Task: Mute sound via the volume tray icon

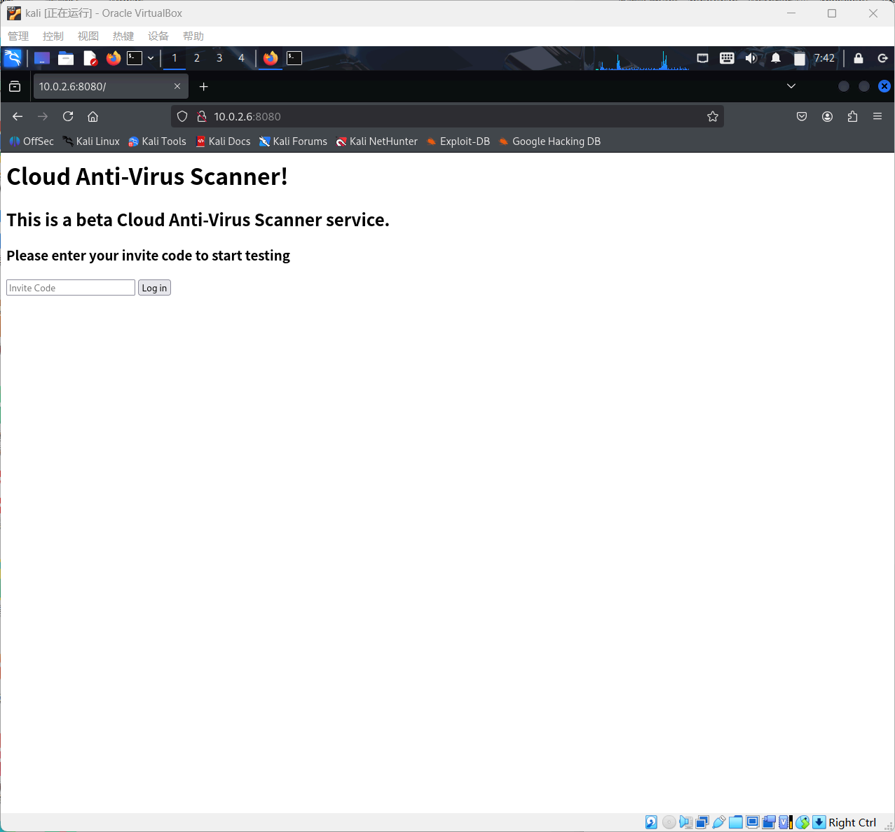Action: 751,58
